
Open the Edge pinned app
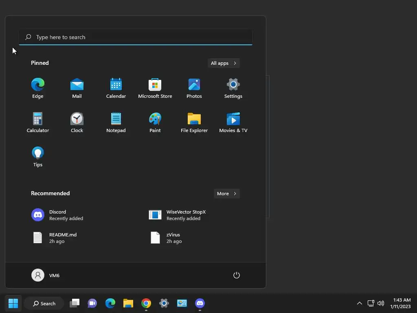(38, 88)
